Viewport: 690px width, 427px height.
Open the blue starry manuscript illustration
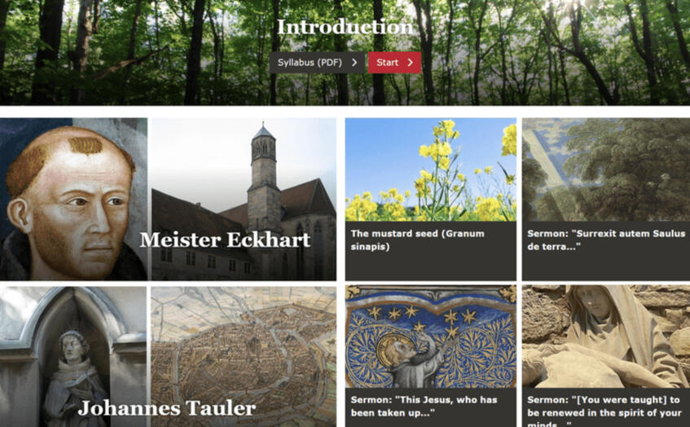pos(431,337)
